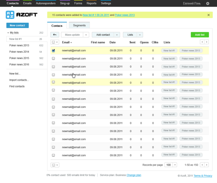Open the select-all dropdown in table header
217x183 pixels.
(55, 42)
